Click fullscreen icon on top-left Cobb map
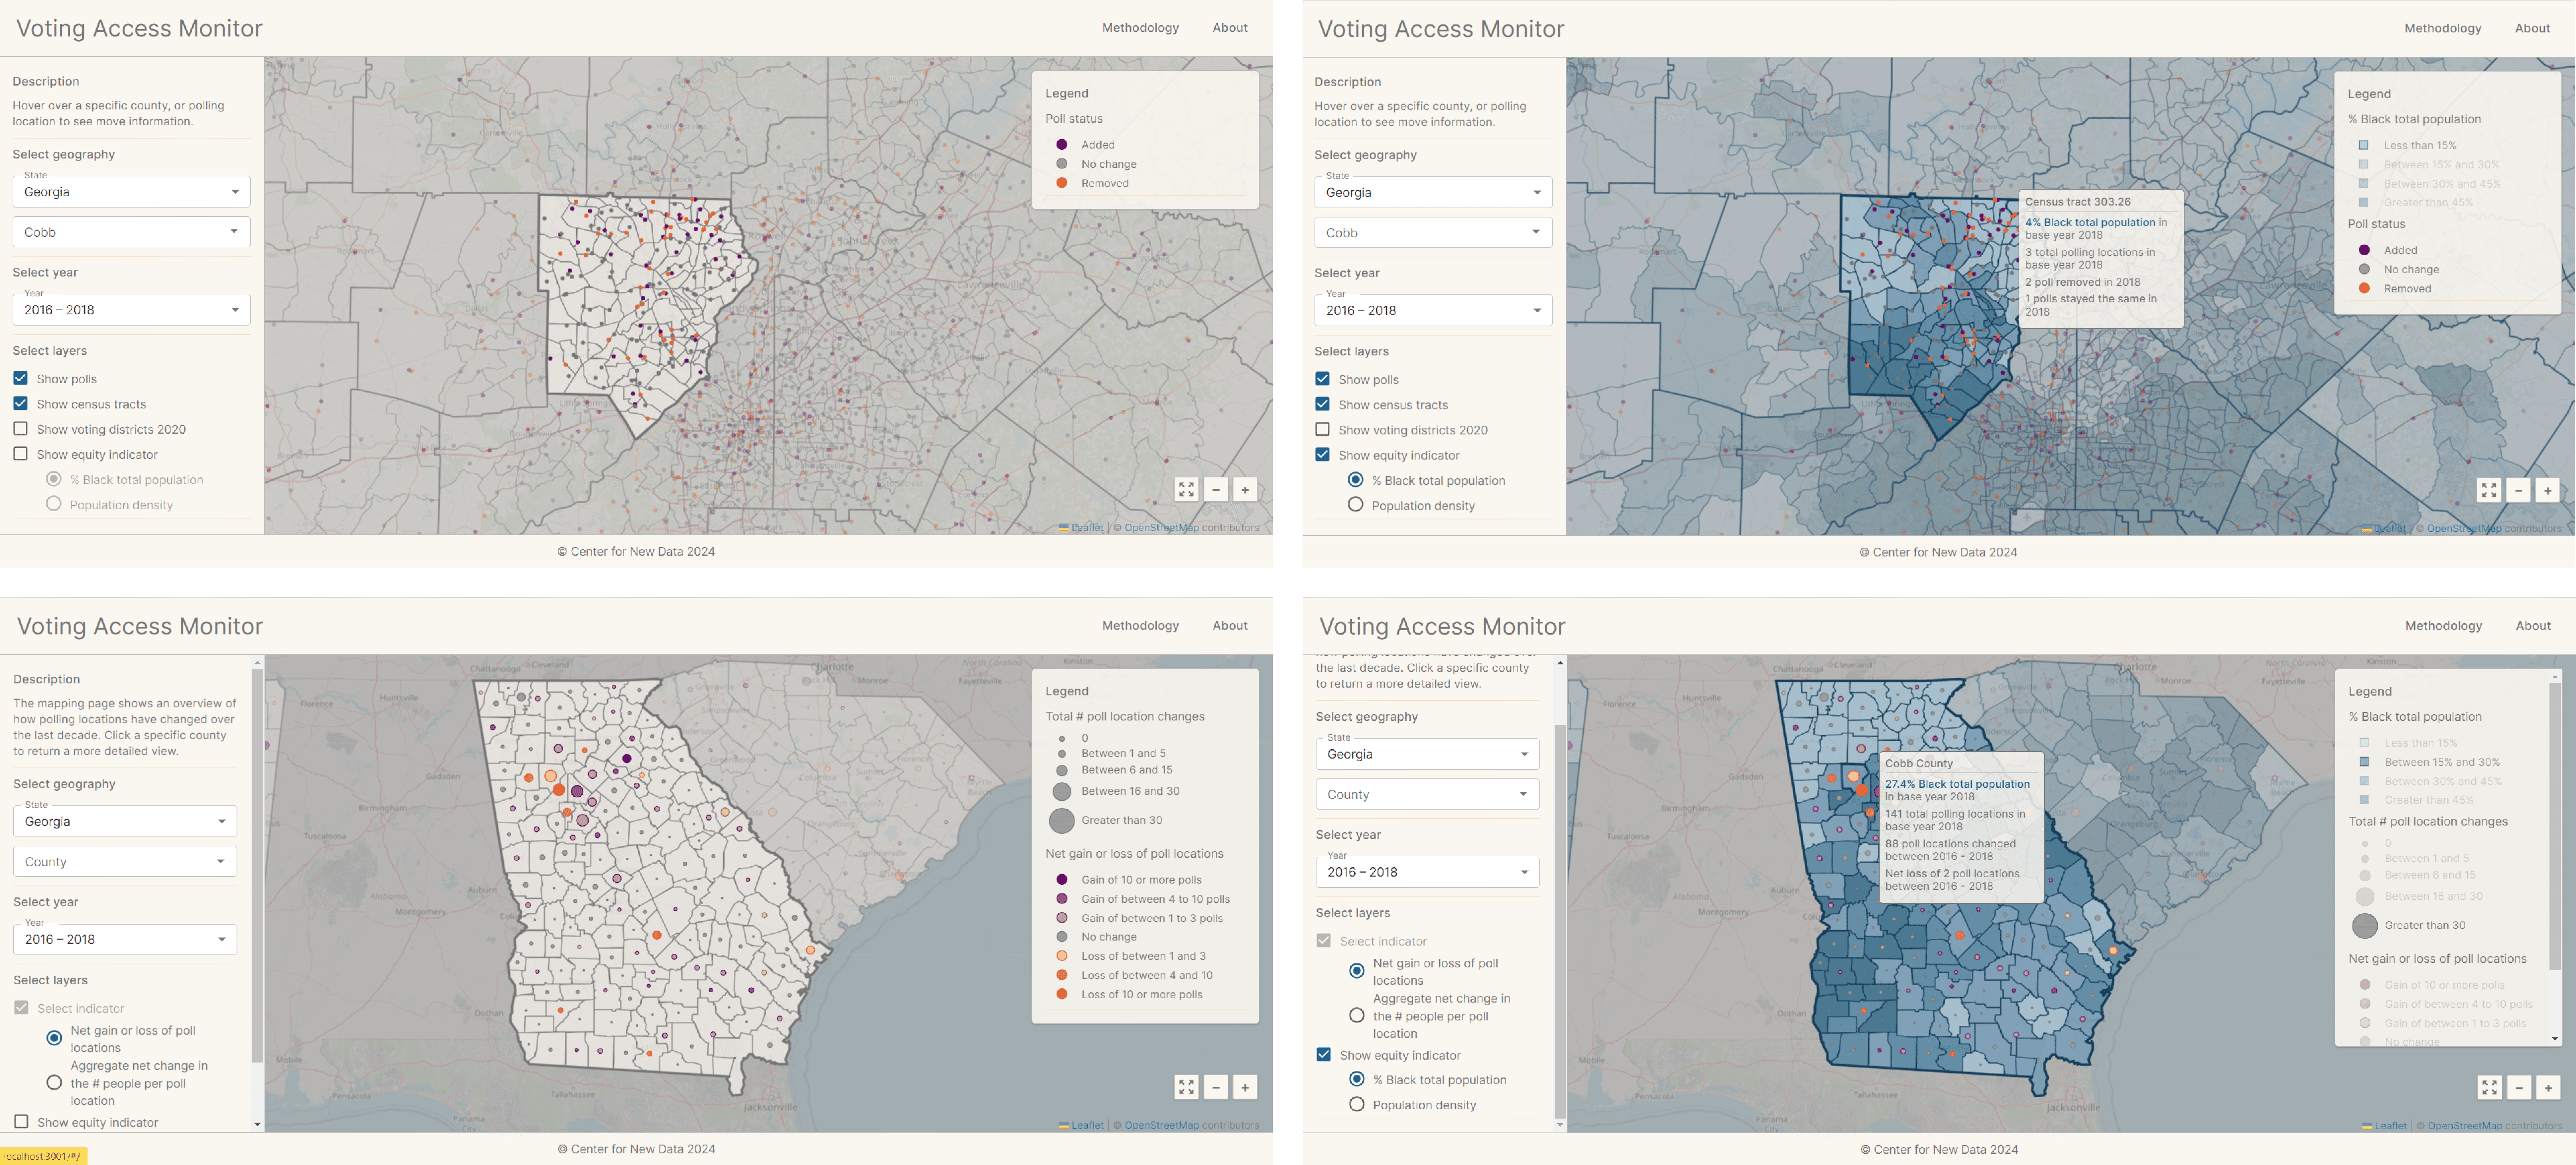The width and height of the screenshot is (2576, 1165). pyautogui.click(x=1186, y=489)
